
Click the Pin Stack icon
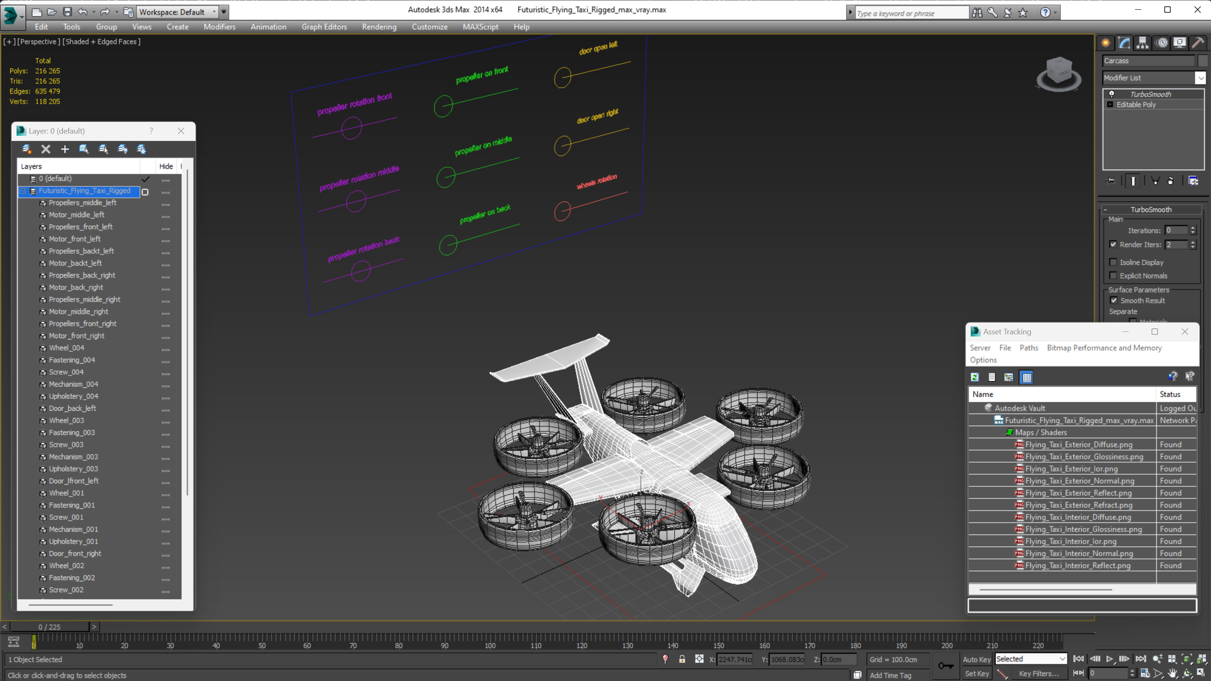coord(1110,181)
